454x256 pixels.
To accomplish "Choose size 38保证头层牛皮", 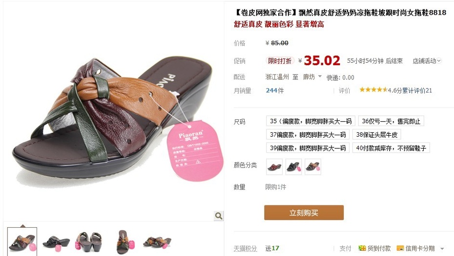I will (377, 134).
